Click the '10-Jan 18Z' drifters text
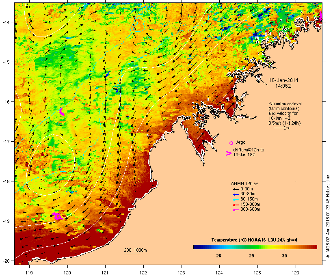The image size is (333, 276). point(244,155)
